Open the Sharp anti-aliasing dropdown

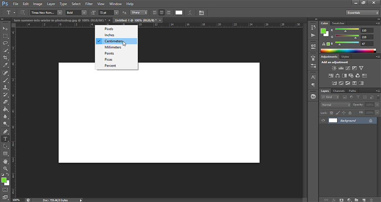coord(139,12)
